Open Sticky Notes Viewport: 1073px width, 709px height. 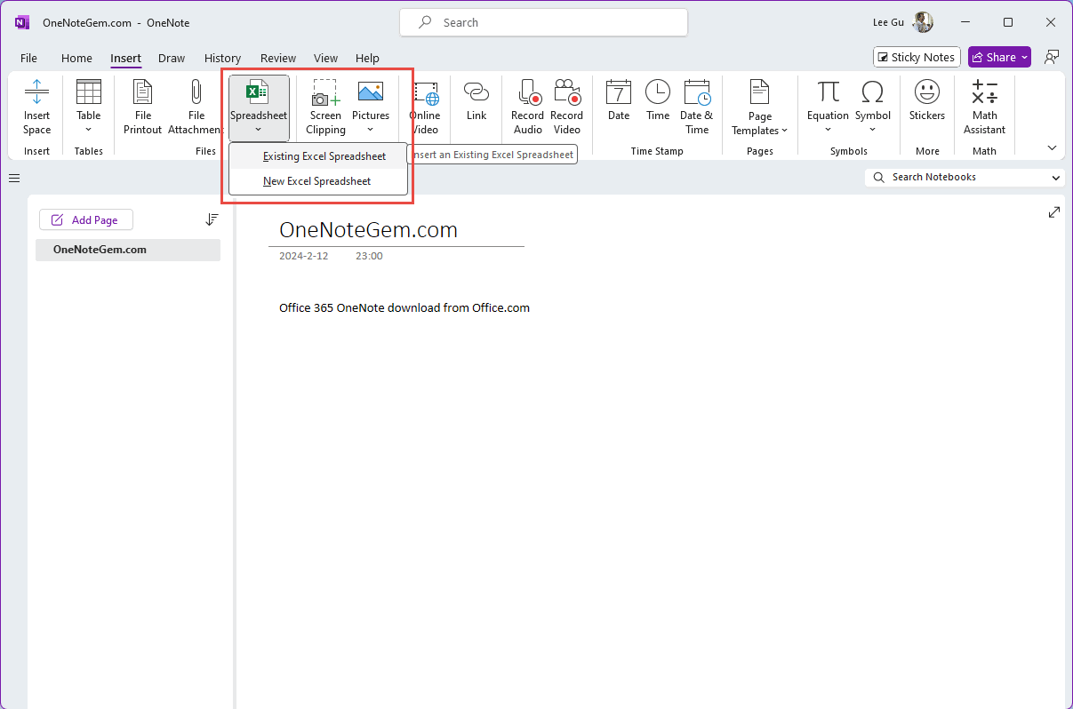click(917, 57)
